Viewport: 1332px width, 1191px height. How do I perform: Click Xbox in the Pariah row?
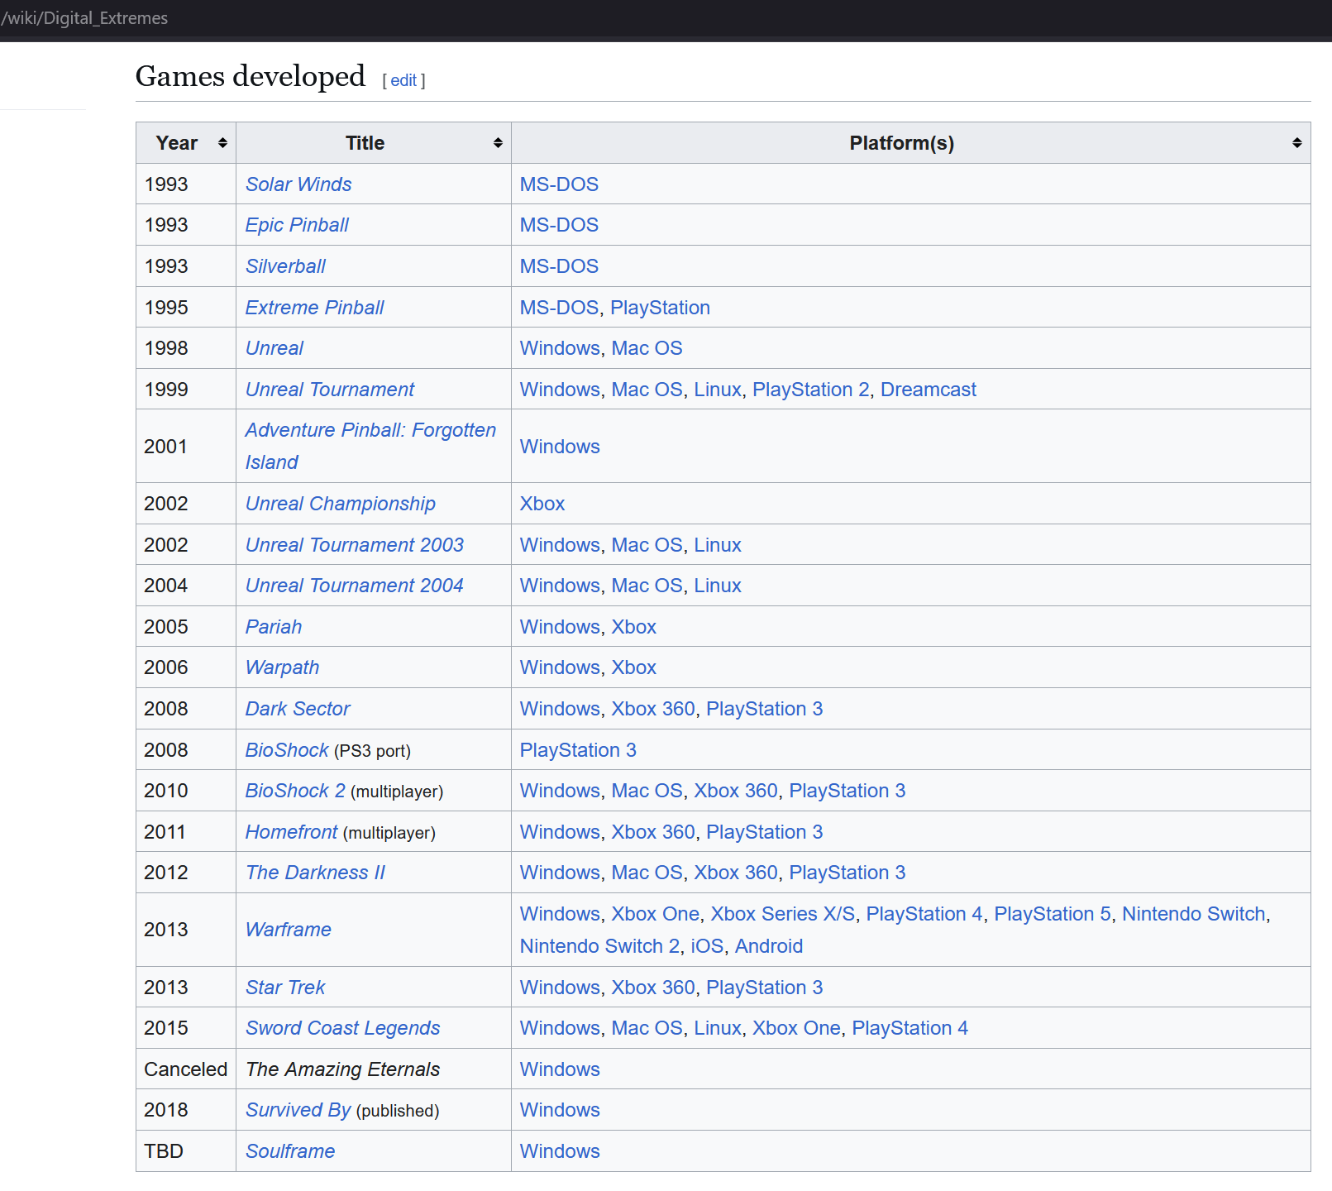(x=633, y=627)
